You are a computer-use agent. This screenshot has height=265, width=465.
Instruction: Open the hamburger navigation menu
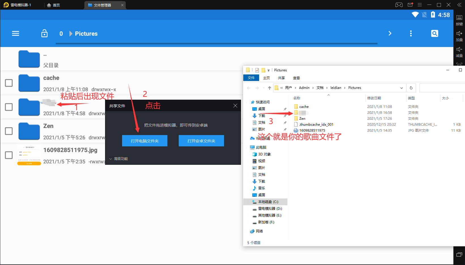(x=16, y=33)
